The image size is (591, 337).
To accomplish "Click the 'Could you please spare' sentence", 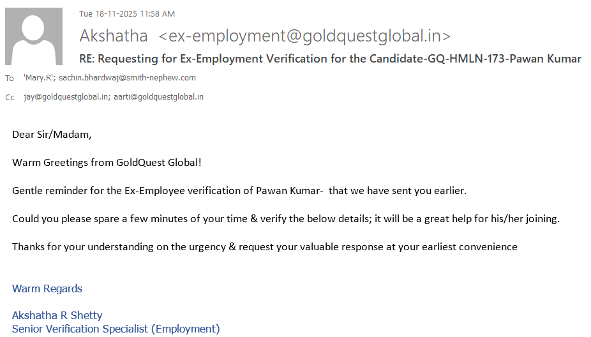I will point(285,219).
